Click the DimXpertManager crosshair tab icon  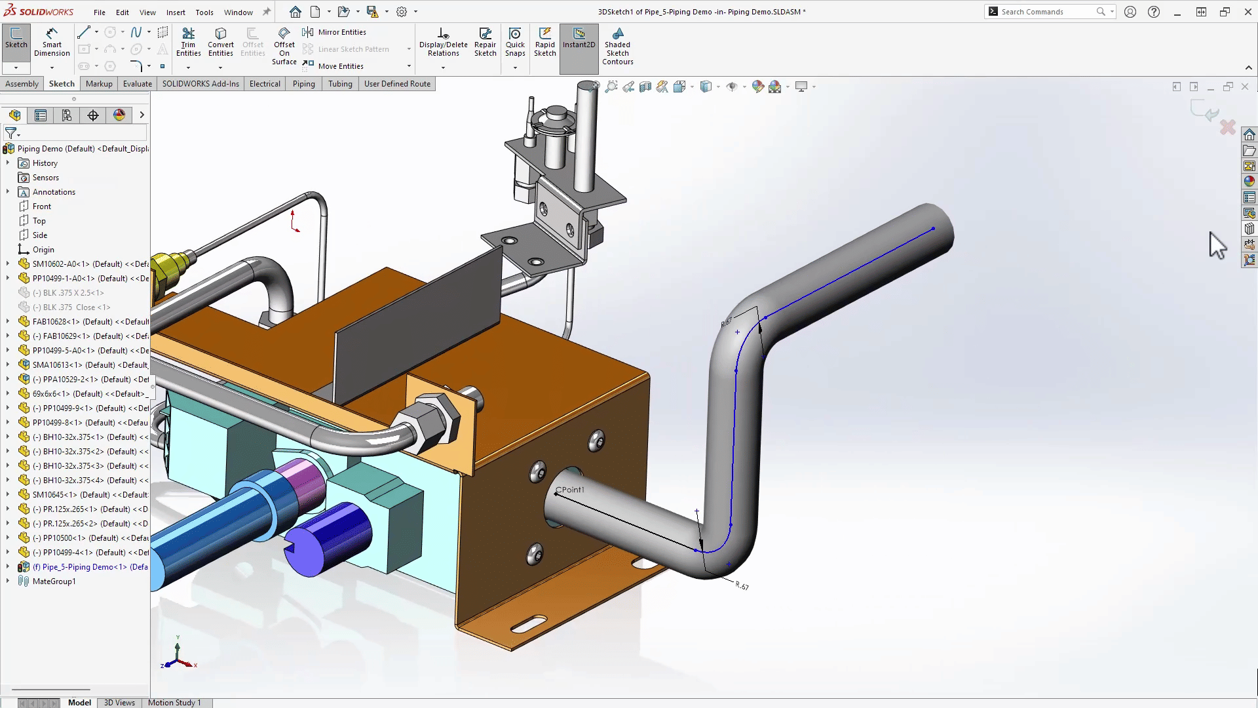point(93,115)
